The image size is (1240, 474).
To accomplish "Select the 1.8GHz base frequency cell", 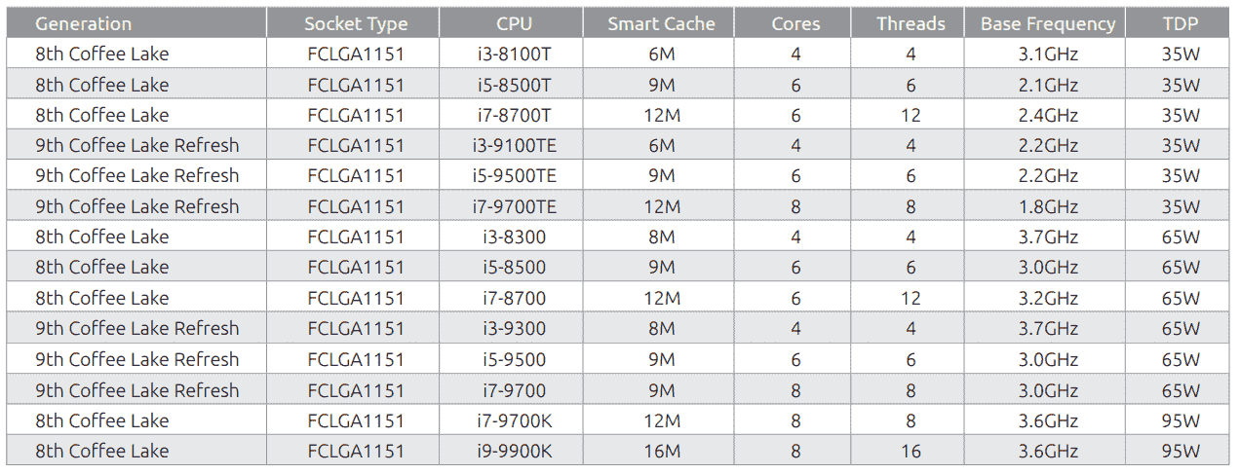I will [1048, 206].
